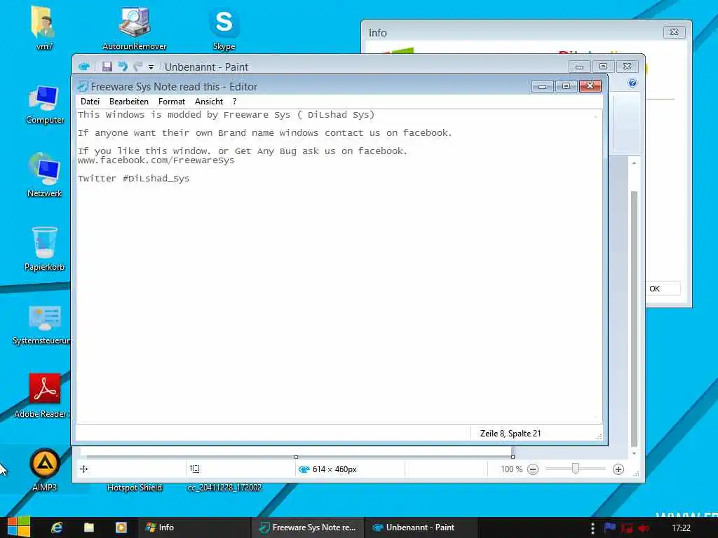Screen dimensions: 718x538
Task: Open Paint's quick access toolbar dropdown arrow
Action: click(151, 67)
